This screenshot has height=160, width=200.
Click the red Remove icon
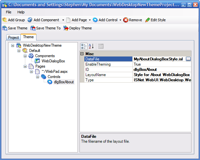click(x=125, y=20)
